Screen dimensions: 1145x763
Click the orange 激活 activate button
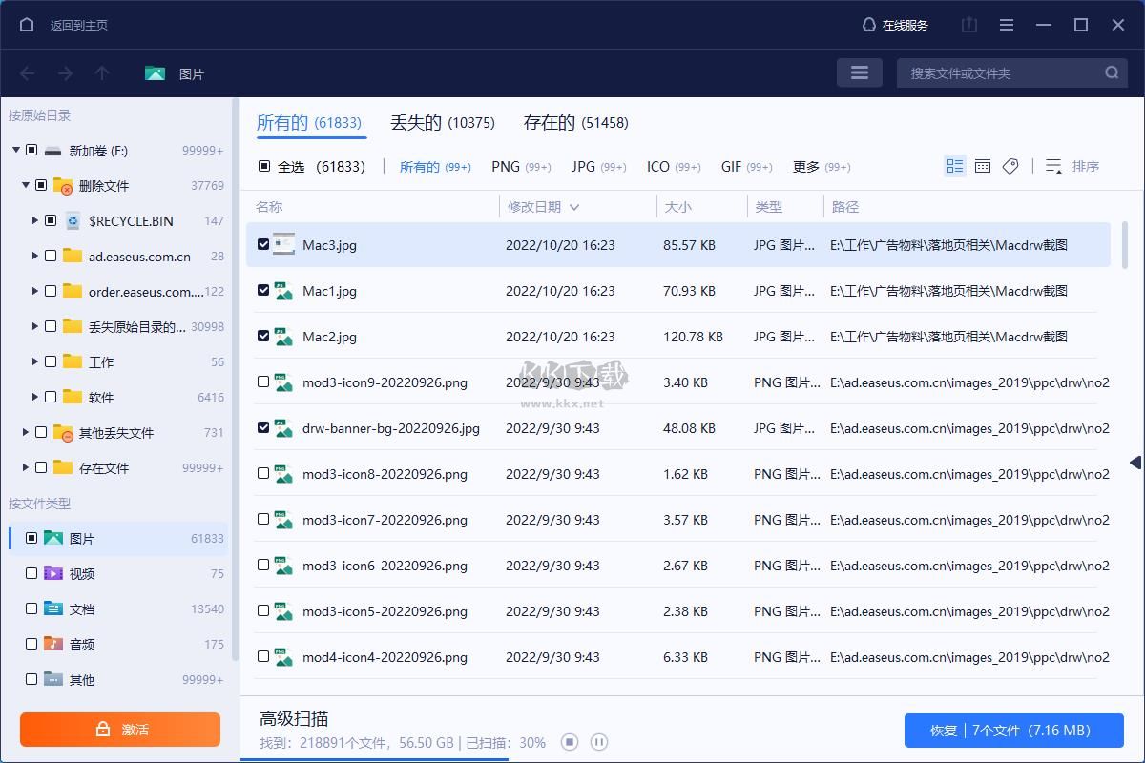click(119, 729)
